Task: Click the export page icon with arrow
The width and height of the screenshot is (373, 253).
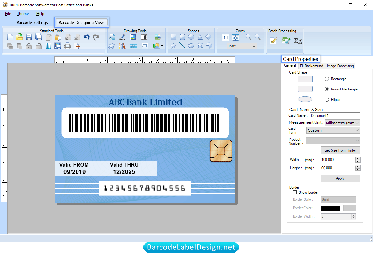Action: pos(77,46)
